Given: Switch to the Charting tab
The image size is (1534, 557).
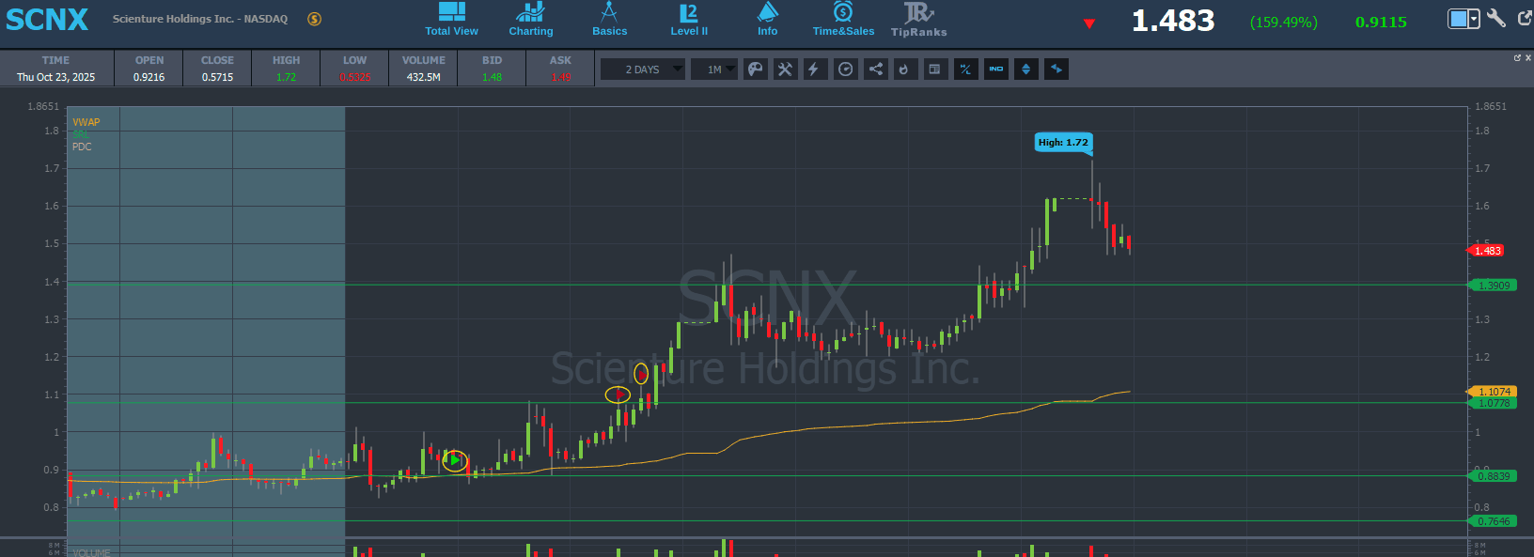Looking at the screenshot, I should [x=531, y=20].
